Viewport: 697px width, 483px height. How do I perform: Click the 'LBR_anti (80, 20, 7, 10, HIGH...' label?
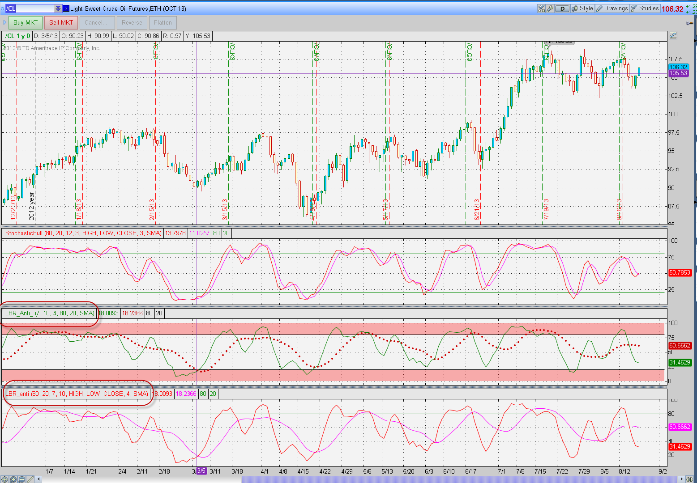77,394
